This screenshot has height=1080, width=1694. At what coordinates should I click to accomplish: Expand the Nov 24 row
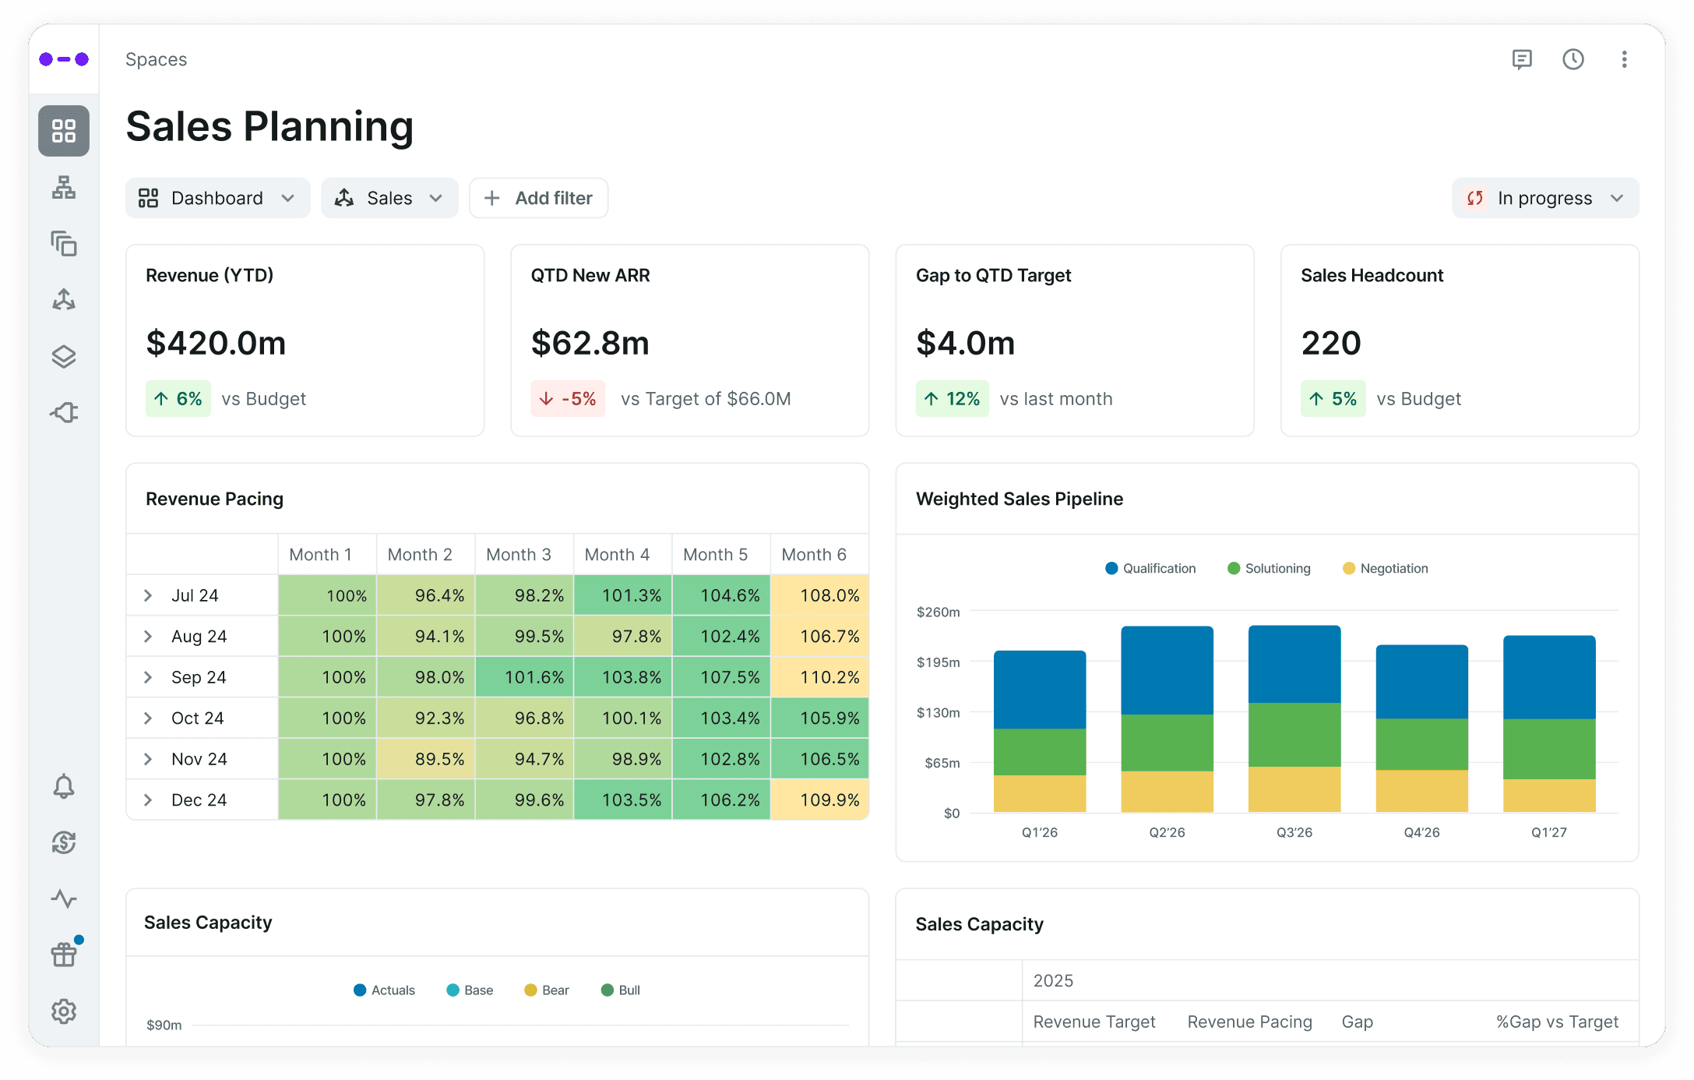click(x=148, y=759)
